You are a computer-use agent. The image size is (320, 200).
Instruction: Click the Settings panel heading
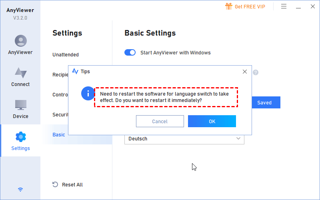coord(67,33)
